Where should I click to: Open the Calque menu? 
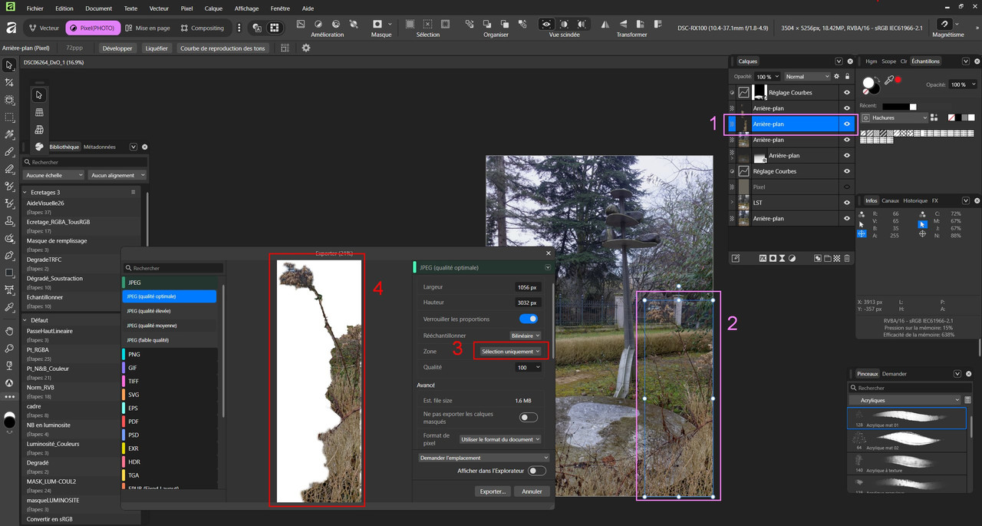[214, 8]
